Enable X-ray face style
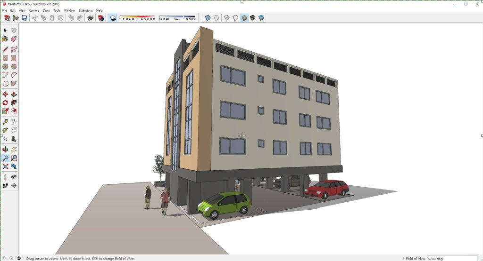This screenshot has width=483, height=261. [208, 18]
